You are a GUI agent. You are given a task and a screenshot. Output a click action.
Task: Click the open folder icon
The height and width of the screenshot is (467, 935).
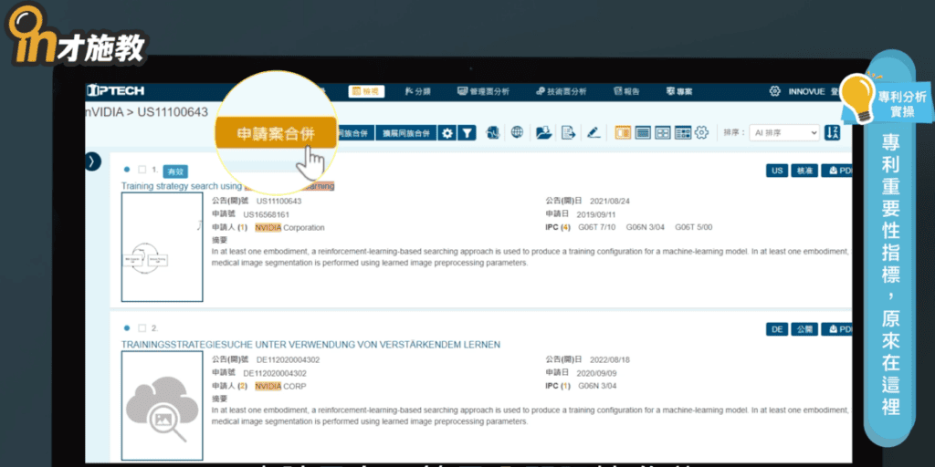coord(543,132)
